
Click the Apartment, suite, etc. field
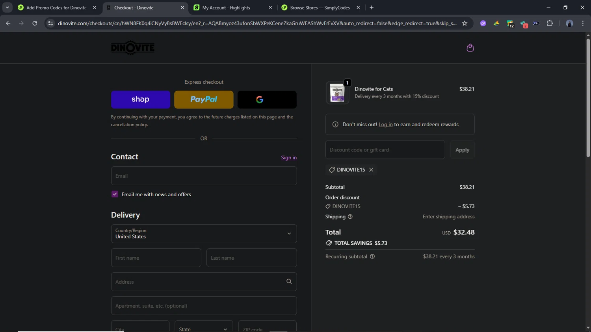(204, 306)
